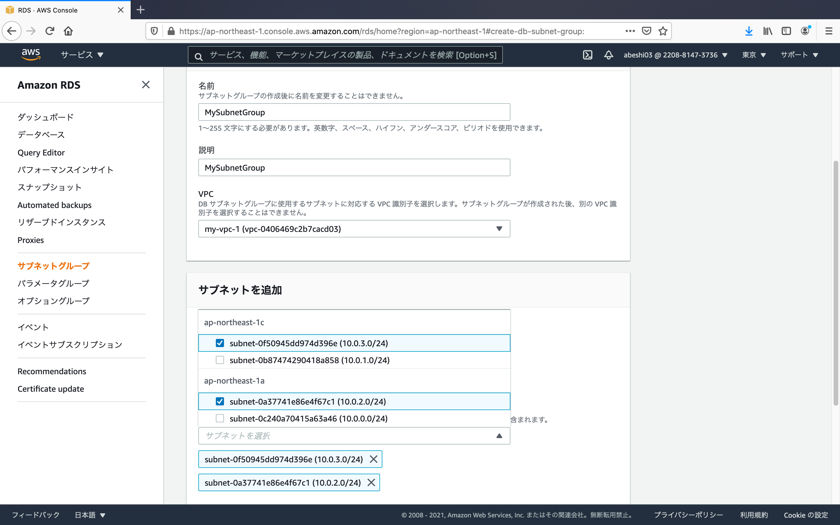Collapse the サブネットを選択 subnet dropdown
Screen dimensions: 840x525
[x=499, y=435]
